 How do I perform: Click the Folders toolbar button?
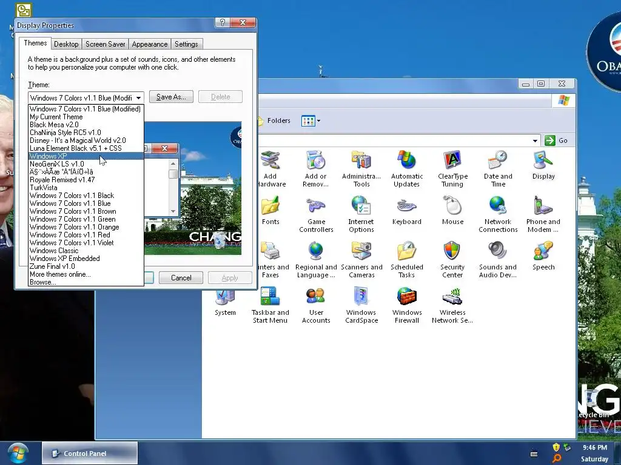tap(275, 120)
